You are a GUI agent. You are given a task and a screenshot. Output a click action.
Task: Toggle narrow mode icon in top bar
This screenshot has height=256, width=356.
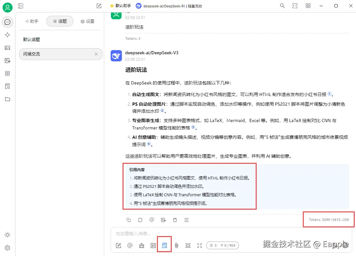click(295, 6)
